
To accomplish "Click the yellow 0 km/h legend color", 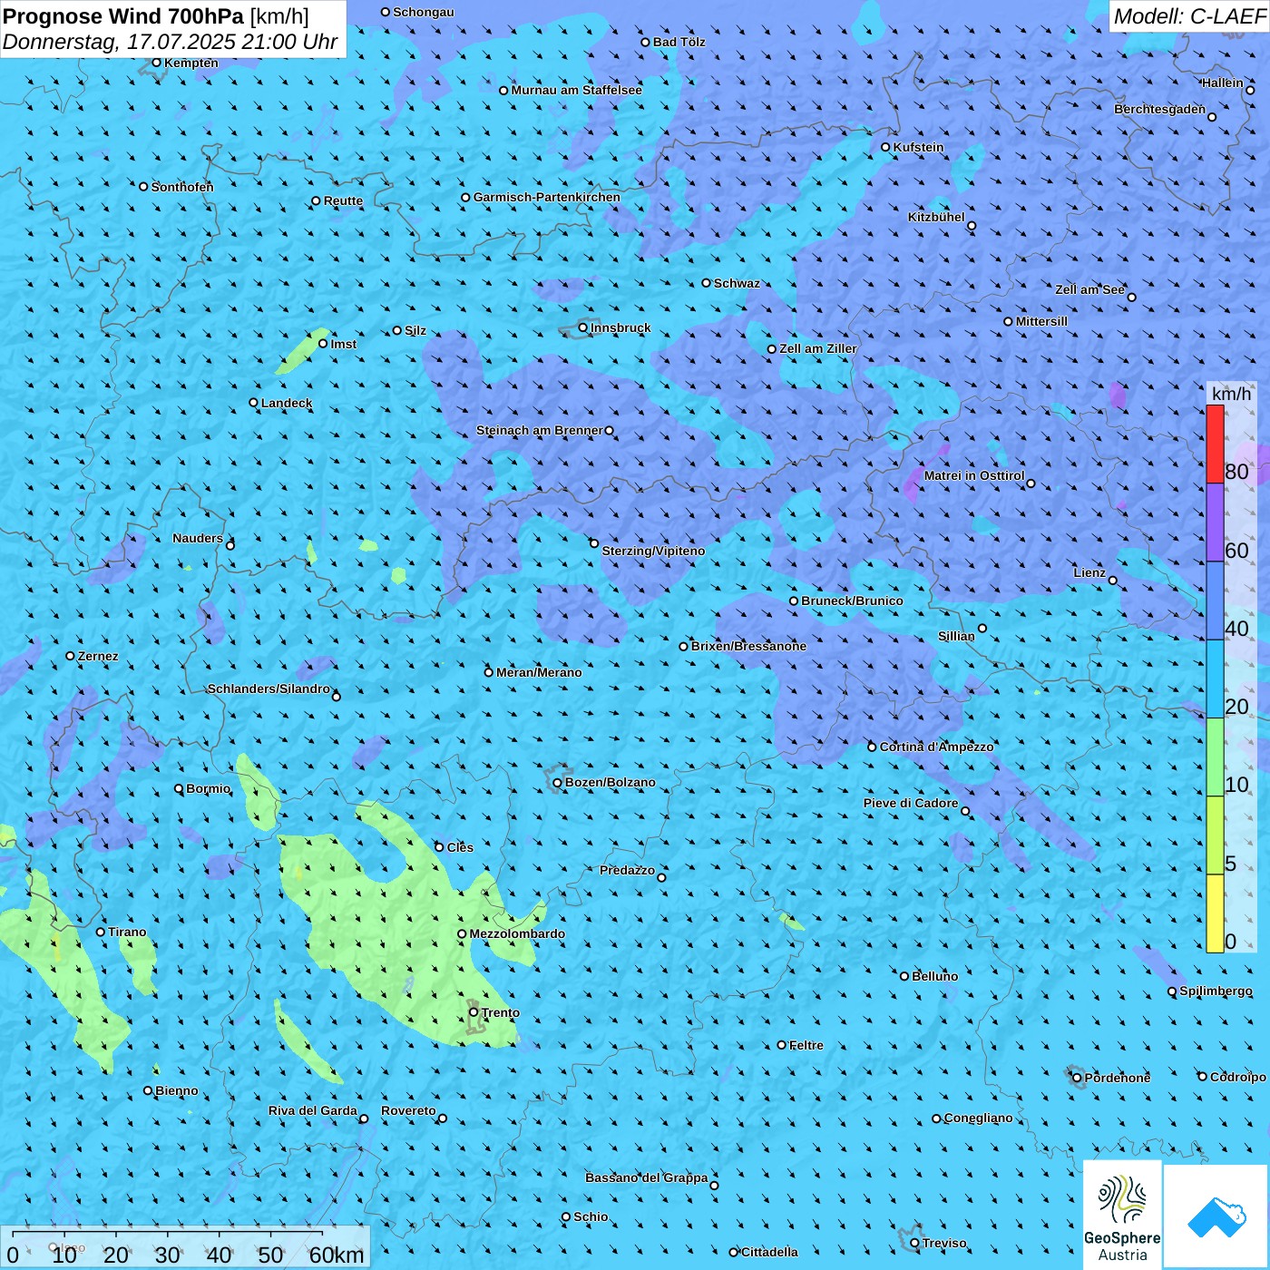I will 1215,913.
